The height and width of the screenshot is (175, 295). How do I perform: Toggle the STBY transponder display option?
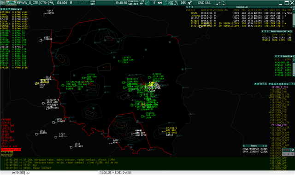pyautogui.click(x=171, y=3)
